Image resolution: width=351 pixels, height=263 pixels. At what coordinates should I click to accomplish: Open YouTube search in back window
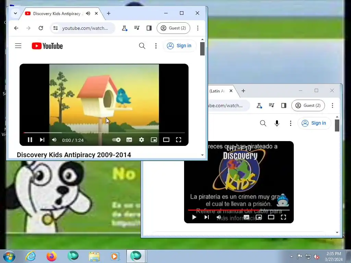click(263, 123)
